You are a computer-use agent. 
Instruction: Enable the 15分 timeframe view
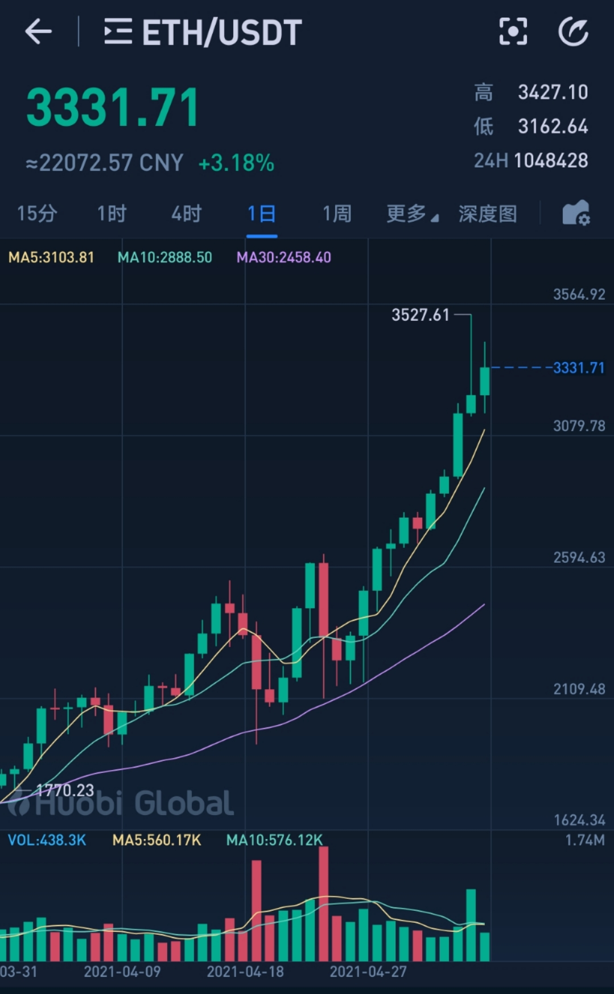pyautogui.click(x=36, y=213)
